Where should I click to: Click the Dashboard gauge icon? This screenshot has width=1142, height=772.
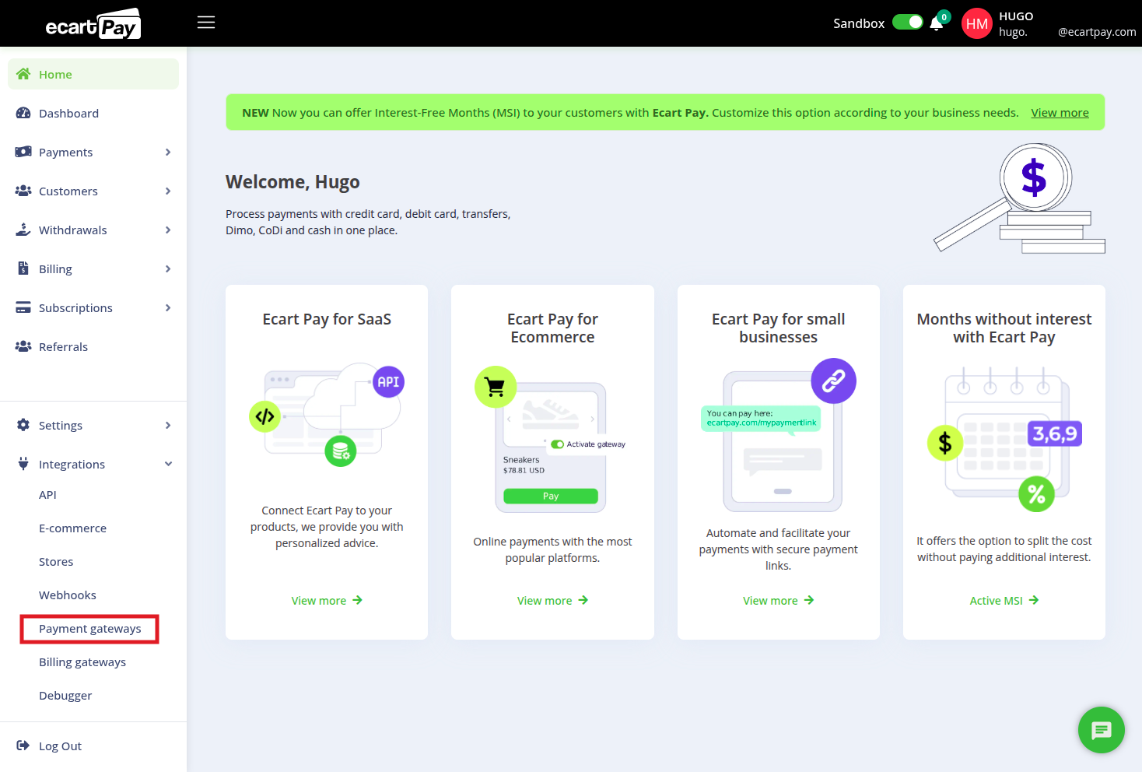(x=23, y=113)
